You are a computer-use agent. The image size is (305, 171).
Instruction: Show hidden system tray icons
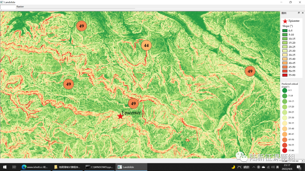point(254,167)
